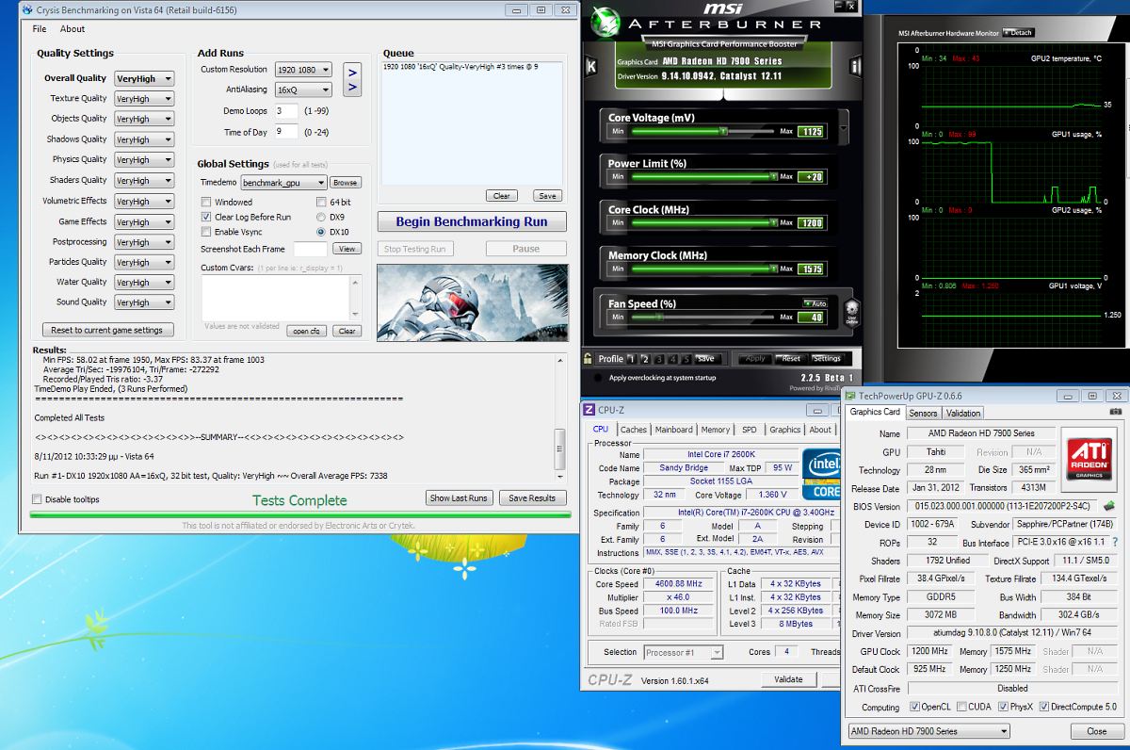Select the DX9 radio button

coord(321,217)
